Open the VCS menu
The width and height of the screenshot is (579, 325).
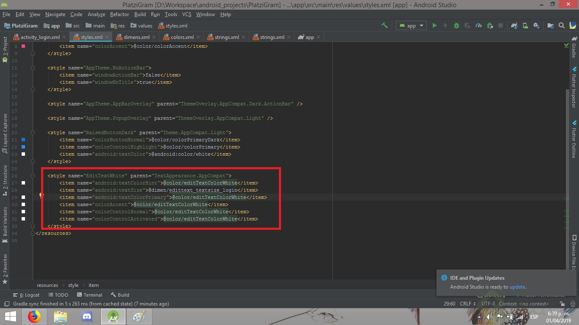click(187, 14)
